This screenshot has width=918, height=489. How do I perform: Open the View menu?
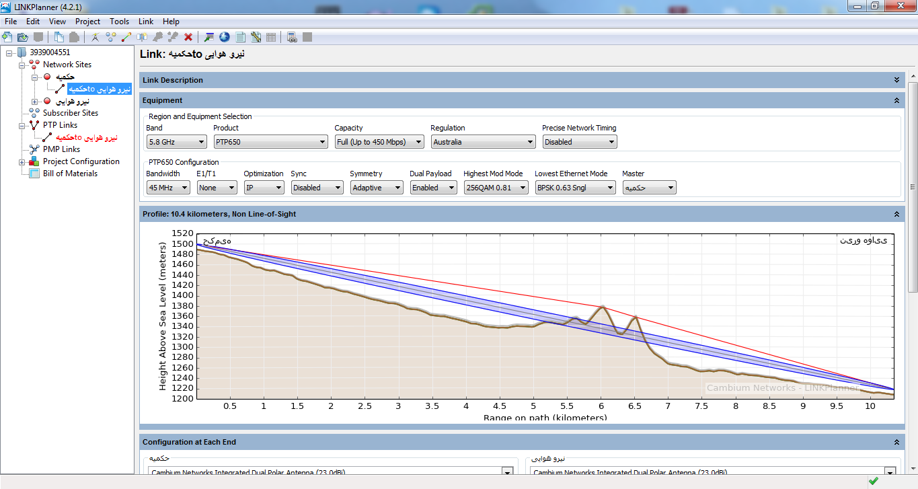(57, 22)
